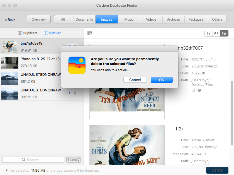Confirm deletion with OK
The width and height of the screenshot is (234, 175).
tap(162, 80)
